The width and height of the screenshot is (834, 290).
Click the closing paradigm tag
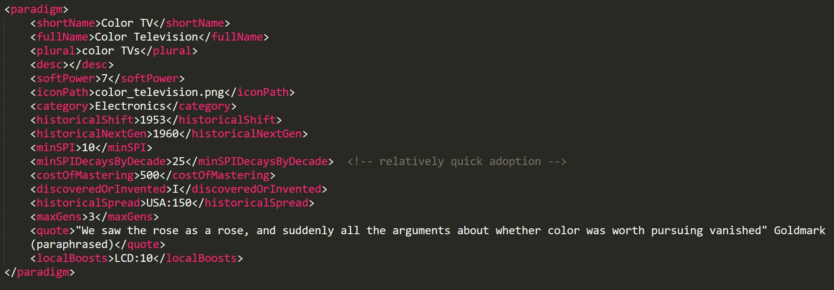[x=39, y=272]
